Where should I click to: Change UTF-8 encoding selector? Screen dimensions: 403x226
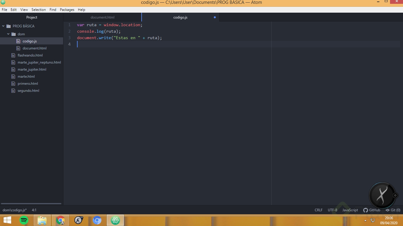[332, 210]
